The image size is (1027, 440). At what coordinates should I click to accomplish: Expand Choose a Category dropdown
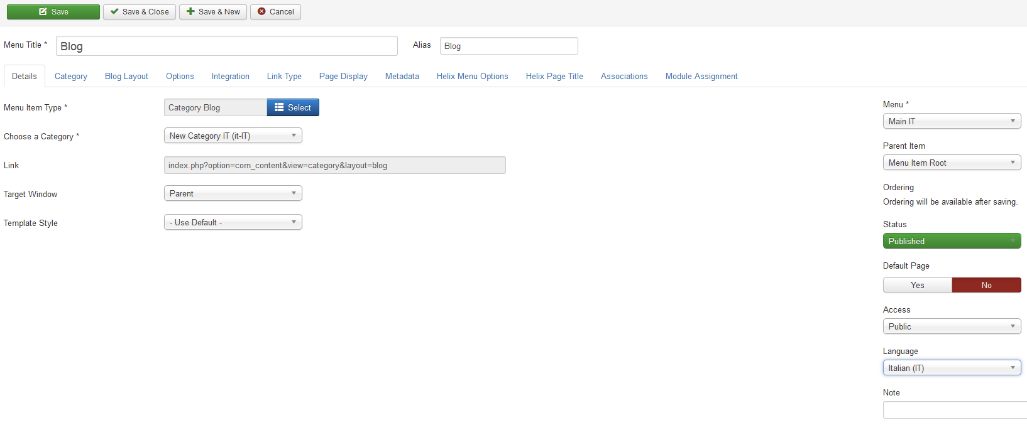pos(233,136)
